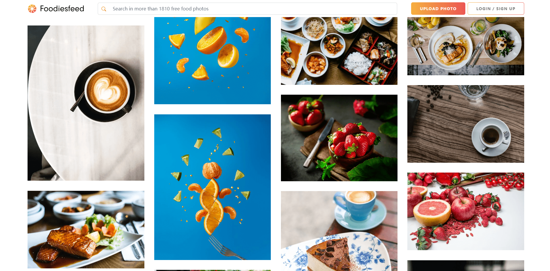Open the latte art coffee photo
Image resolution: width=550 pixels, height=271 pixels.
[x=86, y=103]
